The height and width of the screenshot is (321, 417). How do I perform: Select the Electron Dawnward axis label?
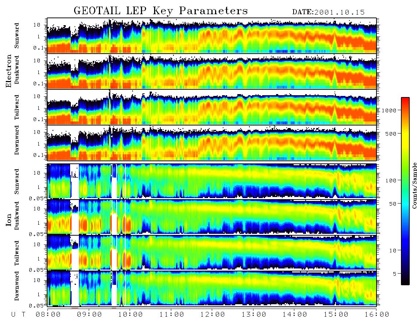point(17,140)
